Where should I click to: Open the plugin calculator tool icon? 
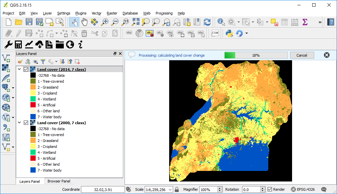pyautogui.click(x=19, y=44)
